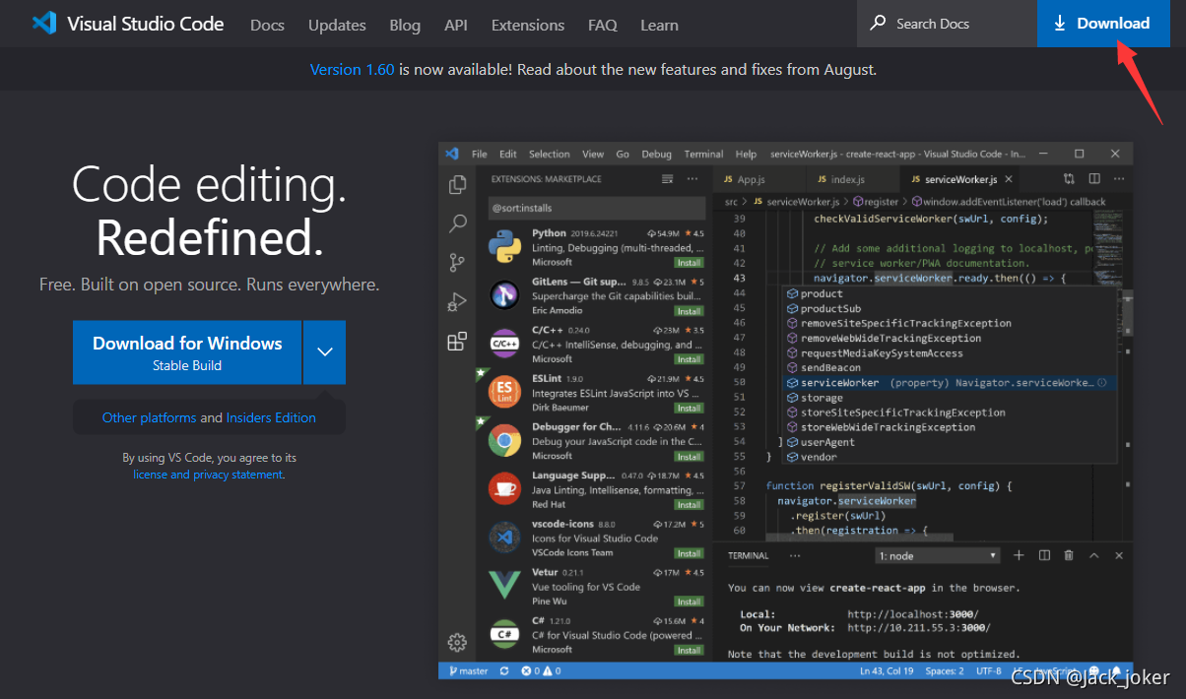Image resolution: width=1186 pixels, height=699 pixels.
Task: Open the license and privacy statement link
Action: pos(208,475)
